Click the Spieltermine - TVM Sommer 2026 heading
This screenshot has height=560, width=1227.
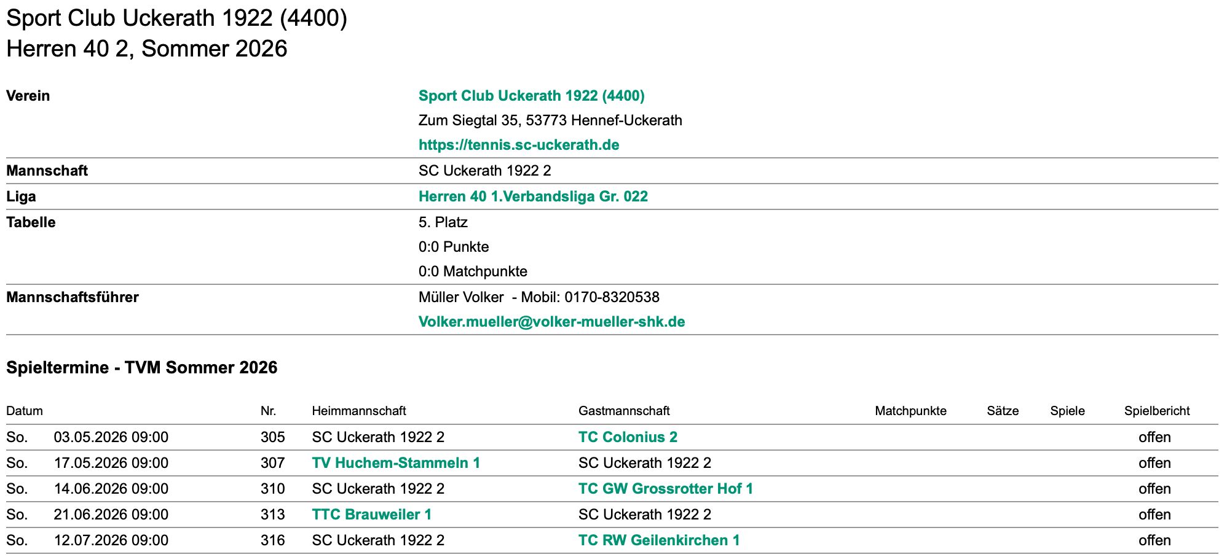[x=141, y=368]
